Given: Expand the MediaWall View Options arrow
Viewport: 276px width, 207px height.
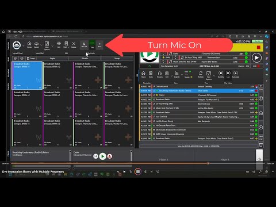Looking at the screenshot, I should (52, 46).
